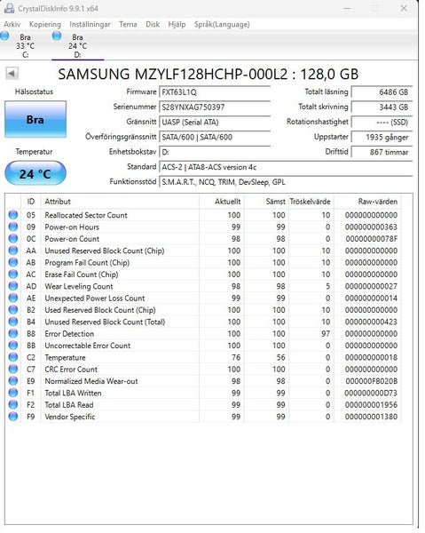Switch to the D: drive tab at 24 °C
This screenshot has width=425, height=533.
click(x=77, y=46)
